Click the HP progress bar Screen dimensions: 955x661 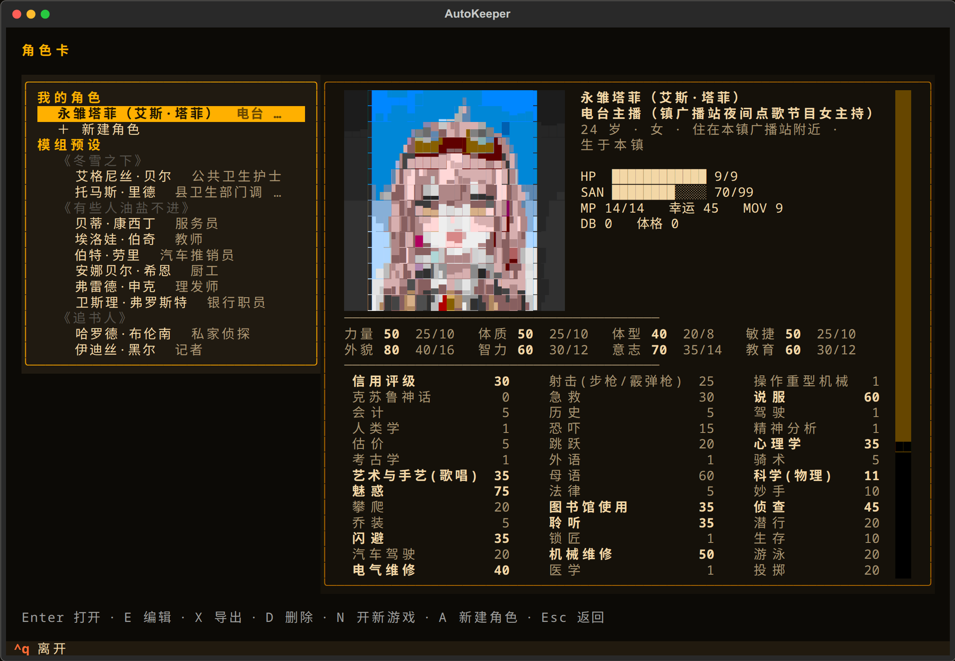[659, 176]
